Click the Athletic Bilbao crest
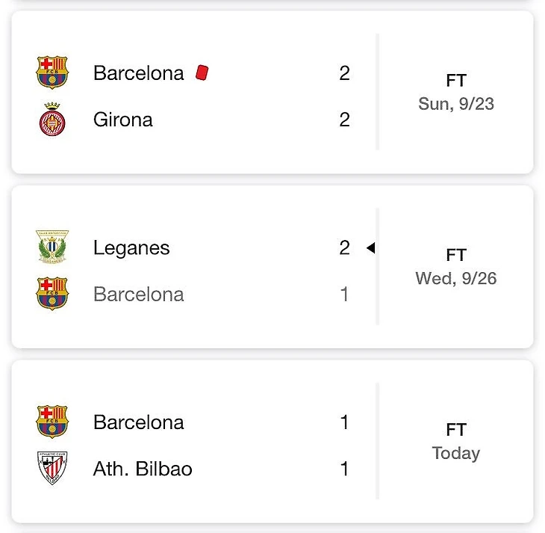This screenshot has width=545, height=533. (52, 469)
